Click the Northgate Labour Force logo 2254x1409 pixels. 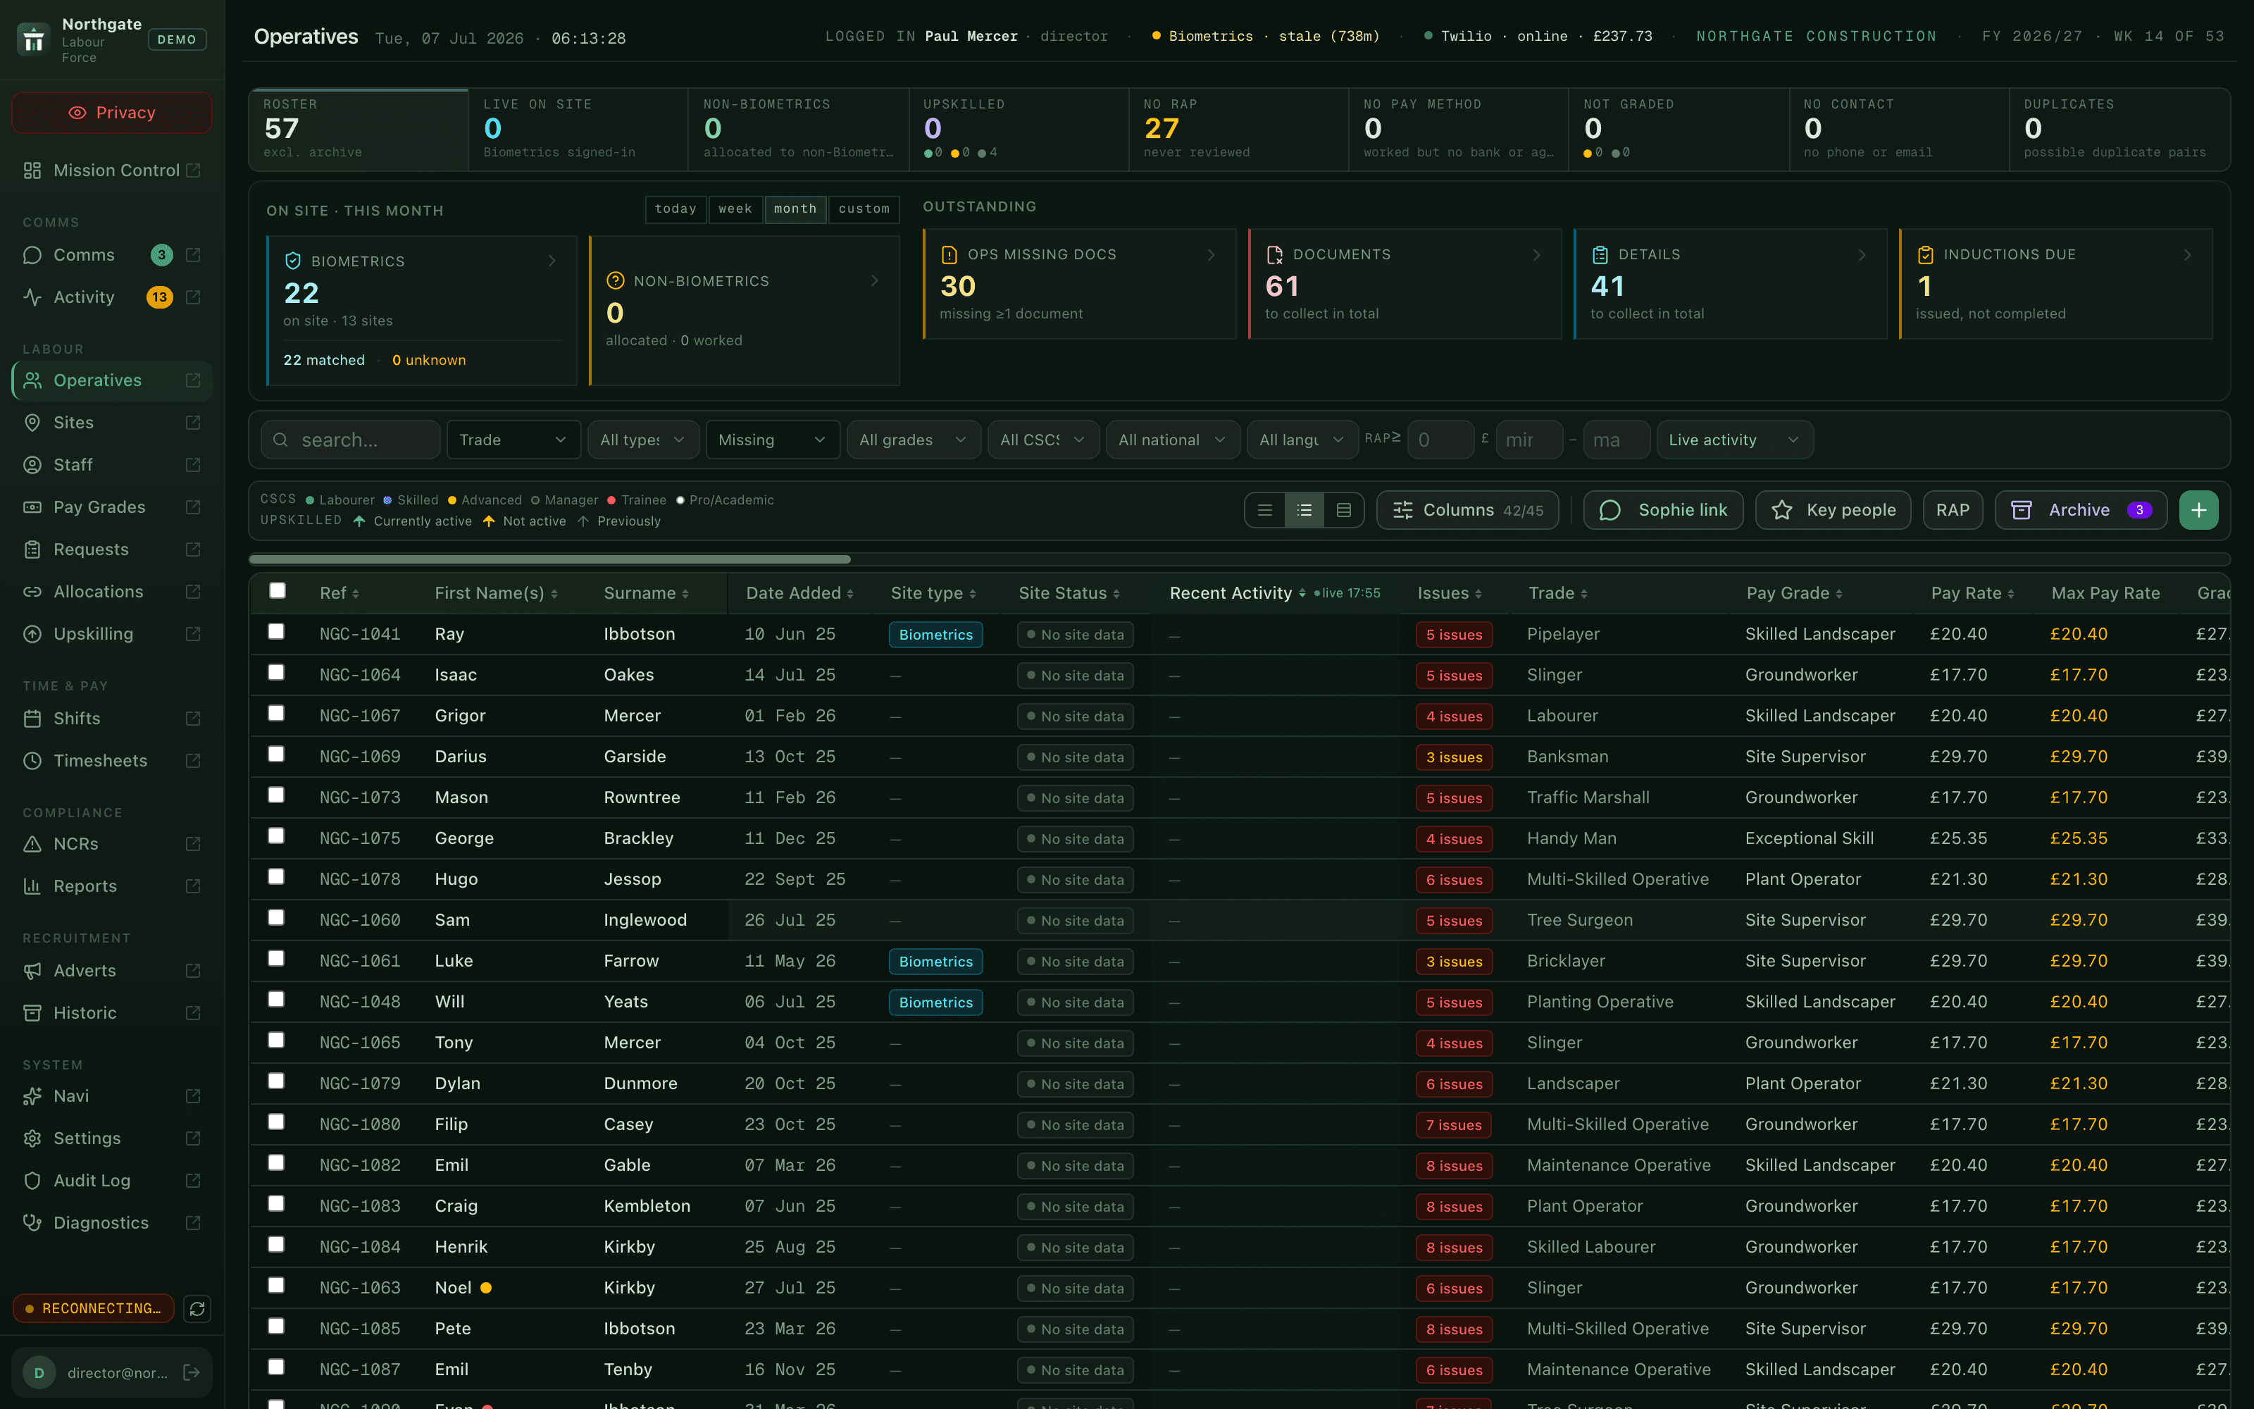pyautogui.click(x=34, y=39)
